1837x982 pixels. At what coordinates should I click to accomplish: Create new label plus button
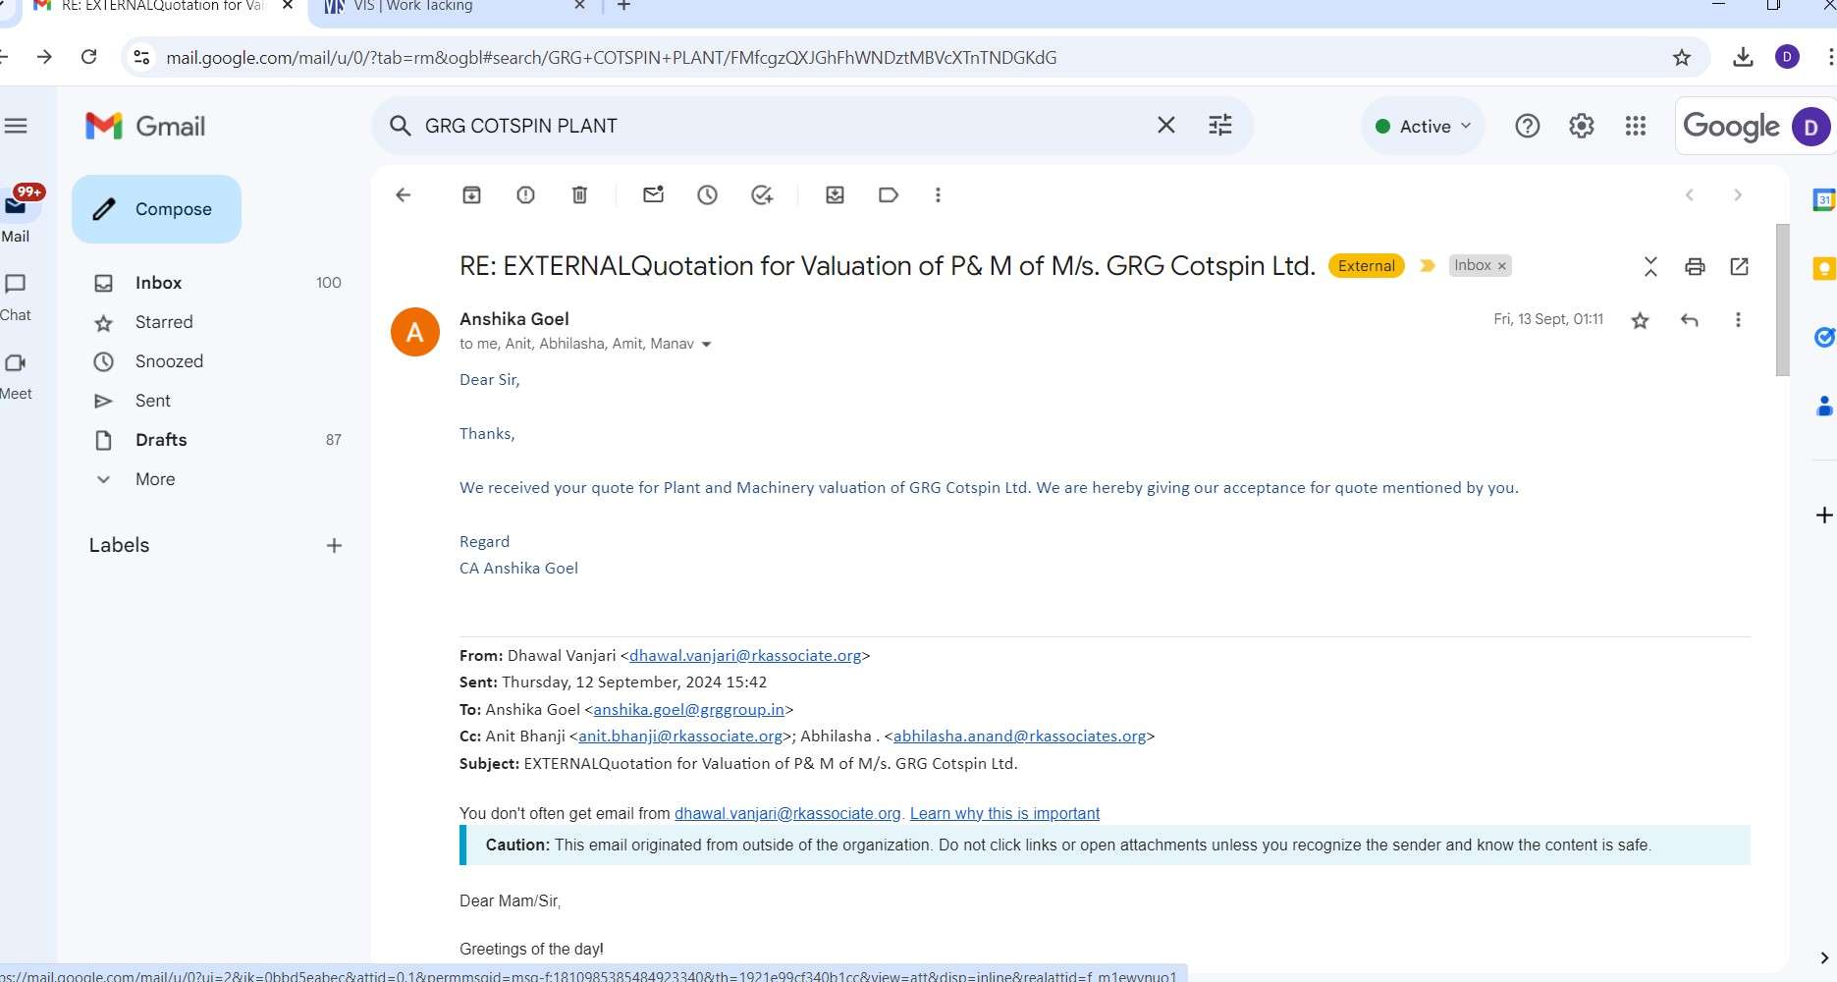click(334, 545)
